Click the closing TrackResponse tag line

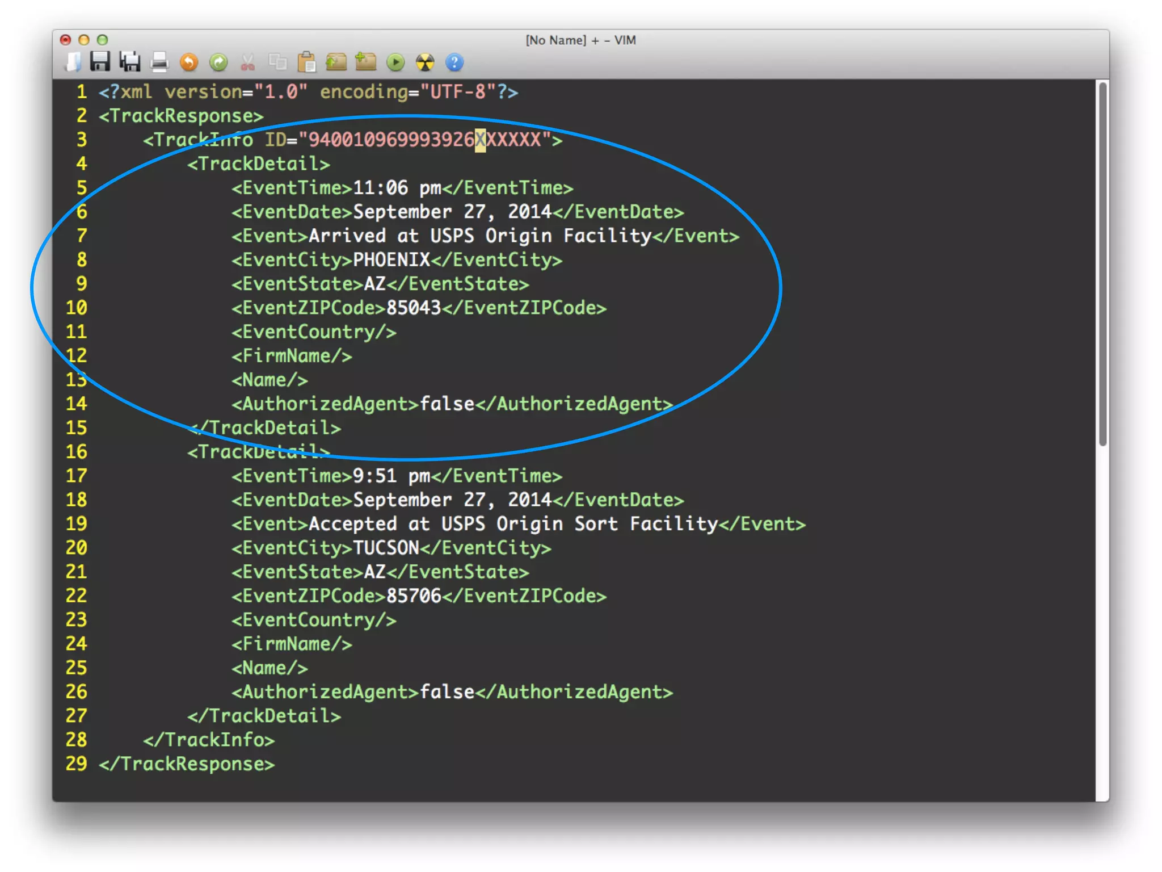click(187, 764)
